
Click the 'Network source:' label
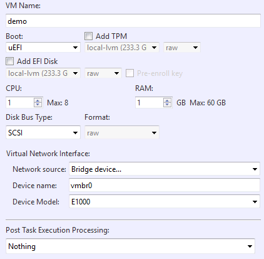click(39, 169)
